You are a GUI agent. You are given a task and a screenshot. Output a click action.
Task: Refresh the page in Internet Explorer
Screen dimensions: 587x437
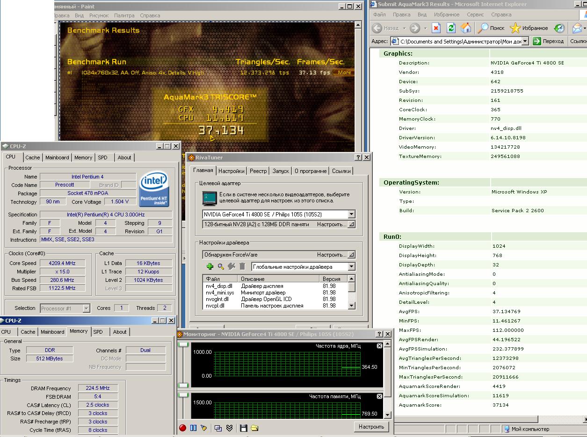click(x=451, y=28)
